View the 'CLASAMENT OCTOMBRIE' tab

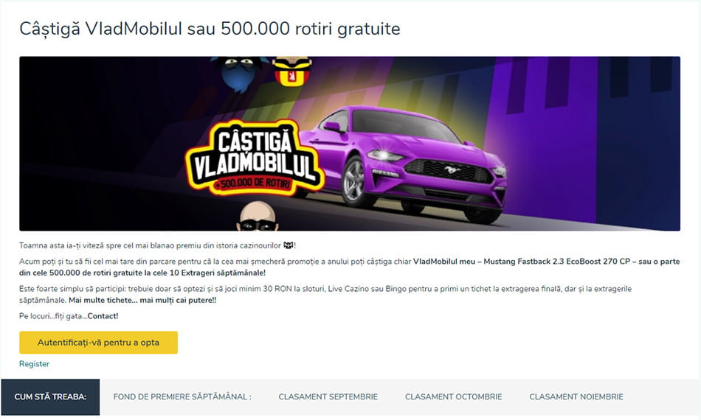453,397
